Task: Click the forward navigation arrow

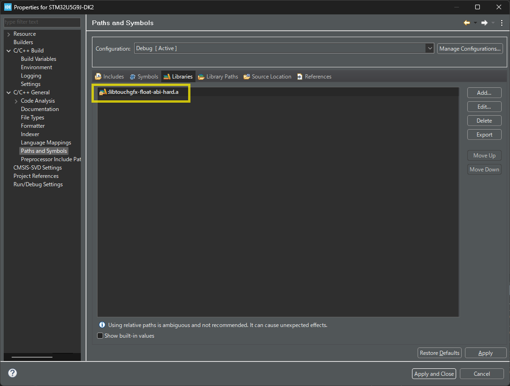Action: (484, 23)
